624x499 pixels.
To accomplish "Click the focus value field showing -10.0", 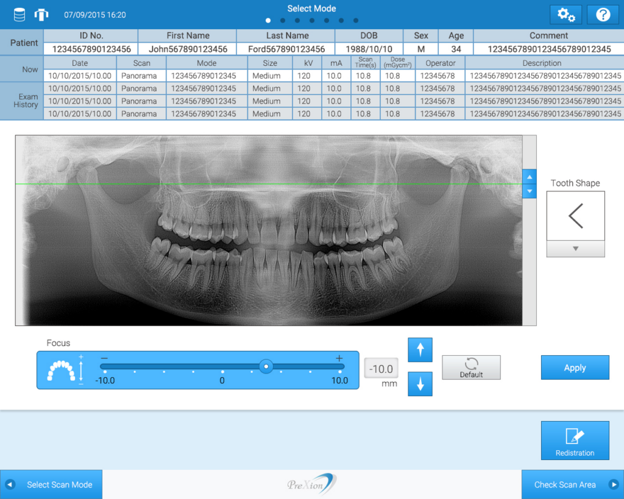I will coord(381,369).
